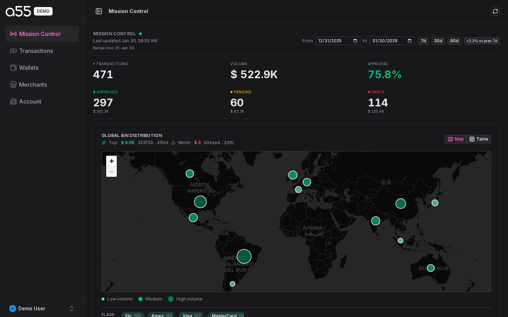Open Account page in sidebar
This screenshot has height=317, width=508.
point(42,101)
